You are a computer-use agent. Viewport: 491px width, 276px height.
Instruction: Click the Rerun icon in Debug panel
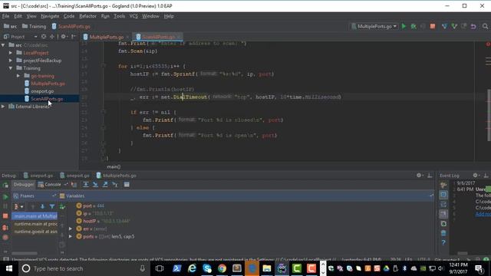5,186
